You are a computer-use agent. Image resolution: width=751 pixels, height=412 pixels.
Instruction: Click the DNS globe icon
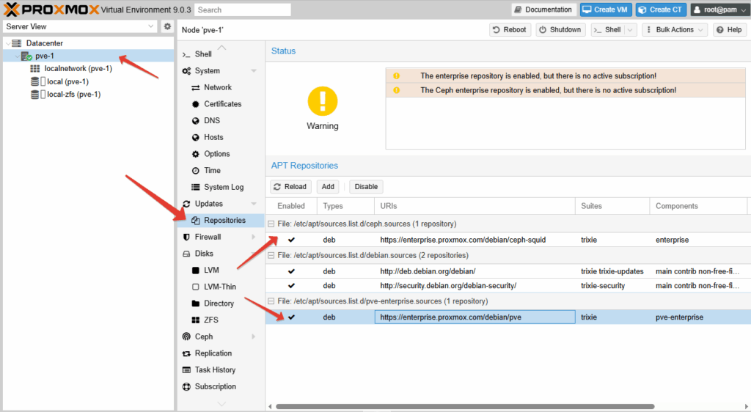click(195, 120)
